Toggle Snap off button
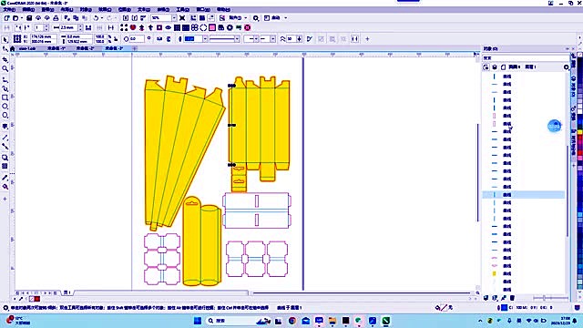This screenshot has width=583, height=328. coord(222,18)
